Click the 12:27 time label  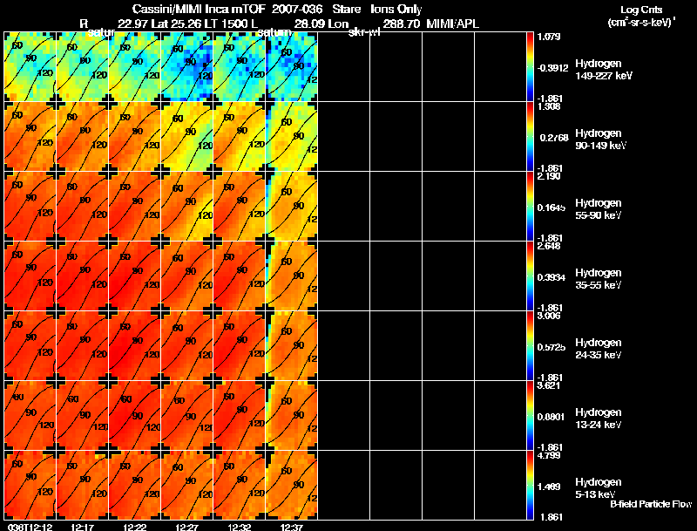(x=187, y=527)
